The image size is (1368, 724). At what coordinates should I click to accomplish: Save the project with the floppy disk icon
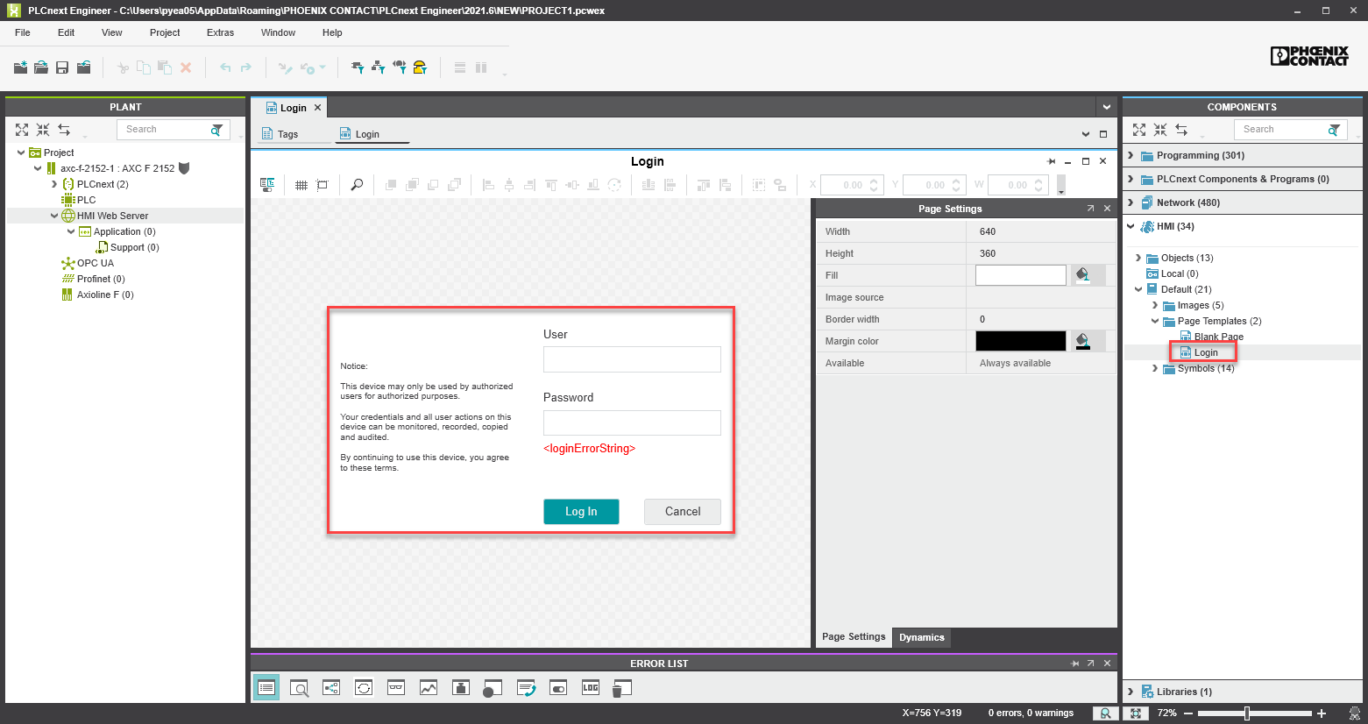tap(62, 67)
